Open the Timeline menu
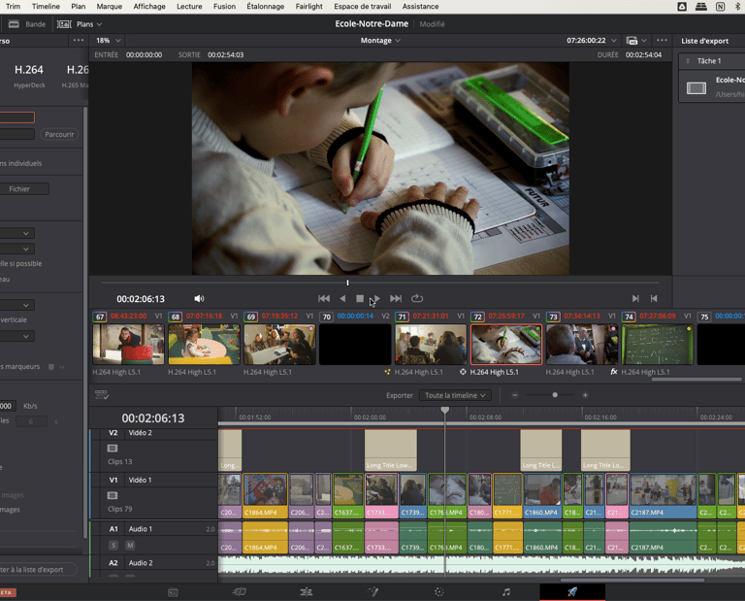 pos(46,7)
